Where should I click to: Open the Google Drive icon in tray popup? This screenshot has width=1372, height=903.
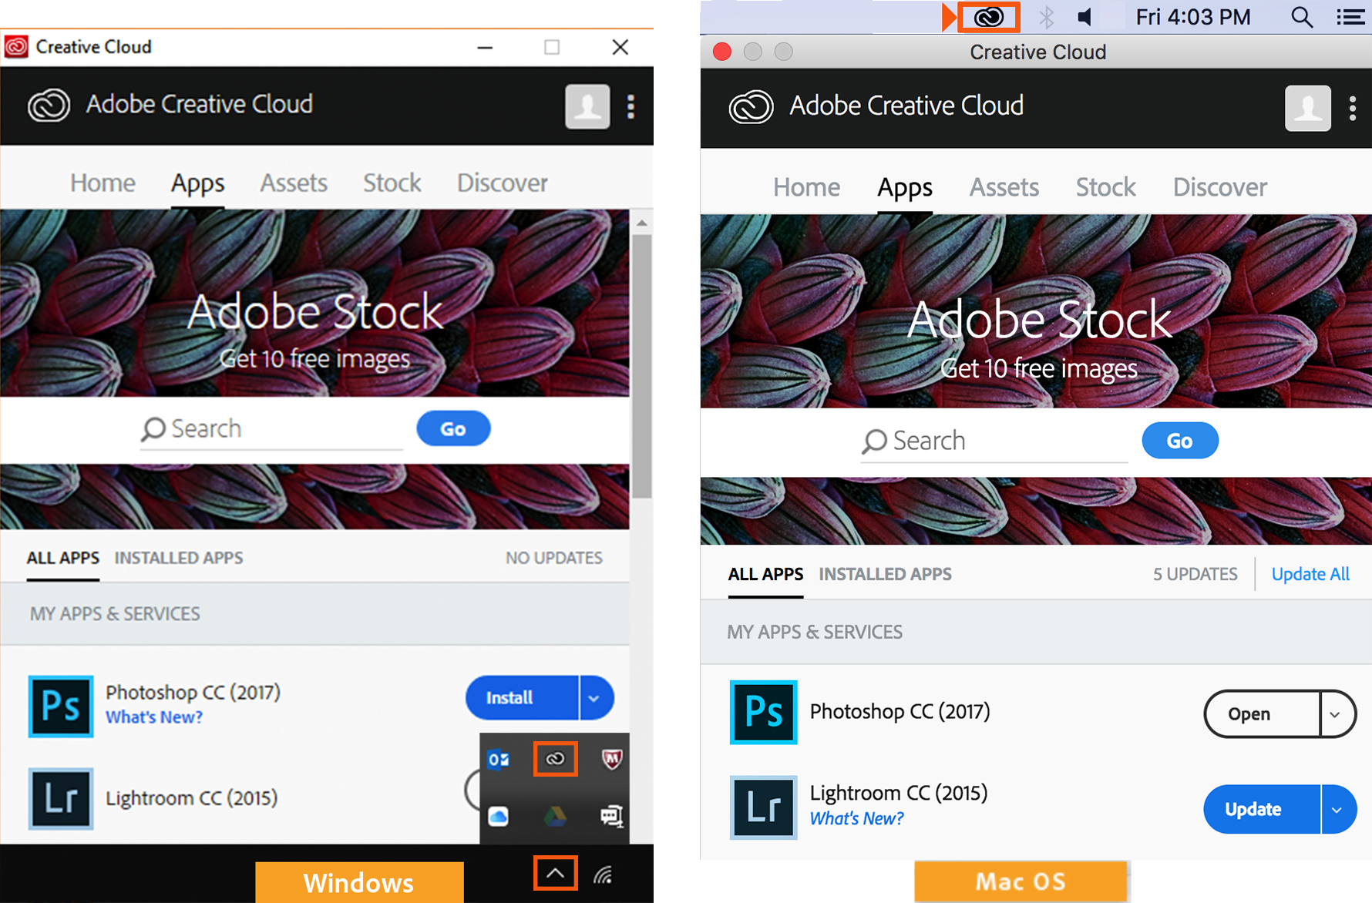(555, 815)
